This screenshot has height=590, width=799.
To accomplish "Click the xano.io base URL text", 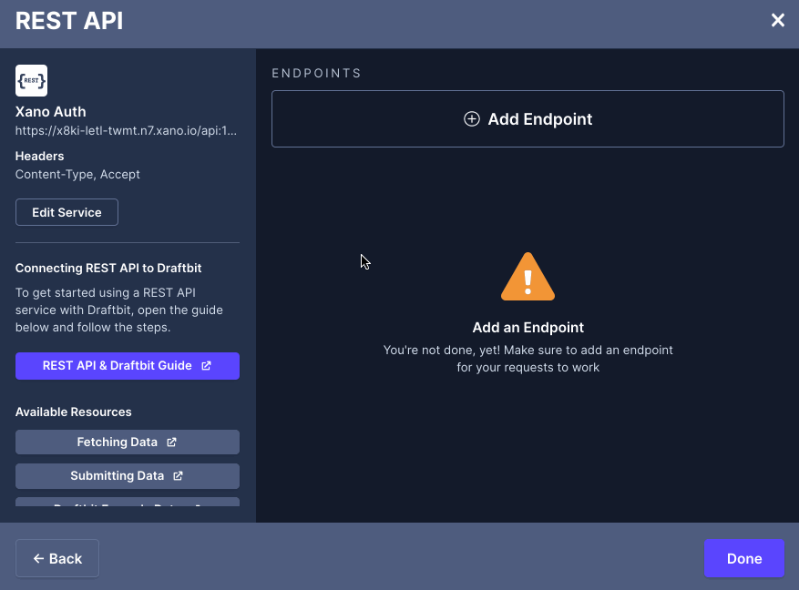I will click(x=126, y=131).
